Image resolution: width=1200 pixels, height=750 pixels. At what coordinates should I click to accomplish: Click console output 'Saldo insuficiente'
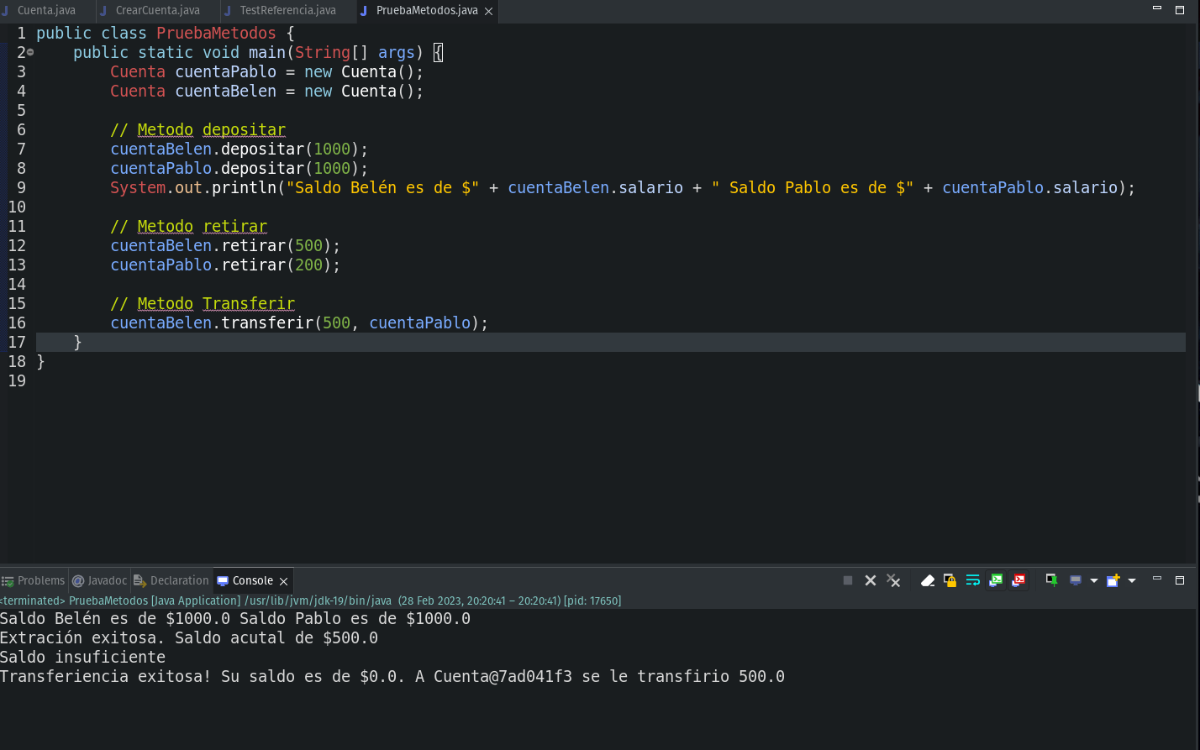coord(83,658)
